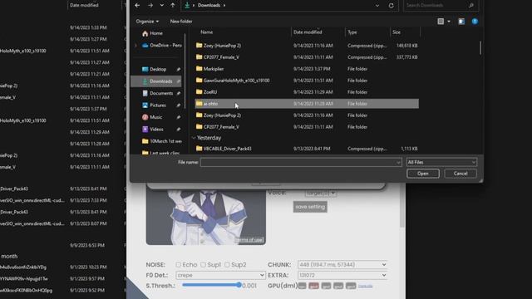Select the 337,773 KB CP2077_Female_V zip
This screenshot has height=299, width=532.
coord(307,57)
